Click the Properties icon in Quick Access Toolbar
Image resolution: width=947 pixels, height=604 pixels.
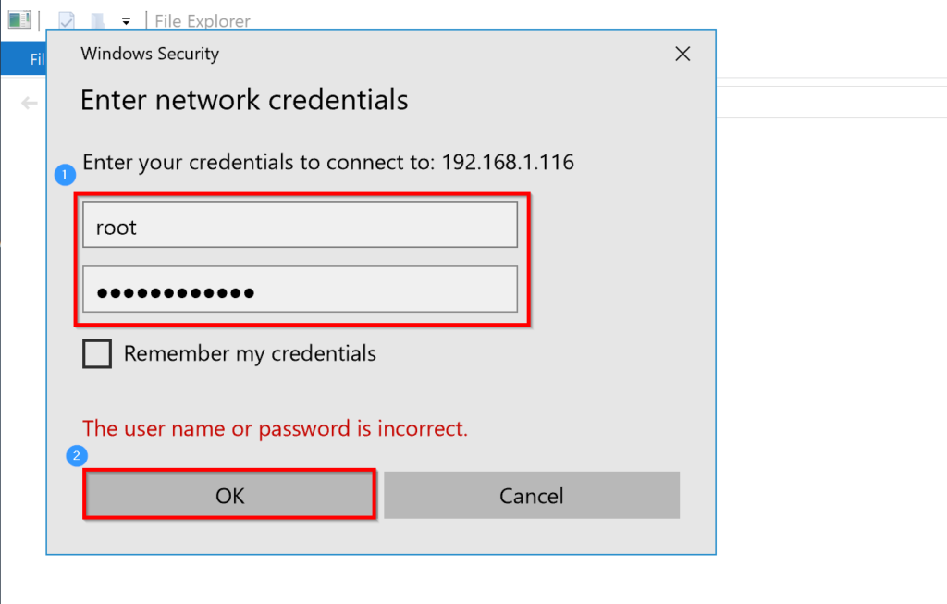click(68, 18)
